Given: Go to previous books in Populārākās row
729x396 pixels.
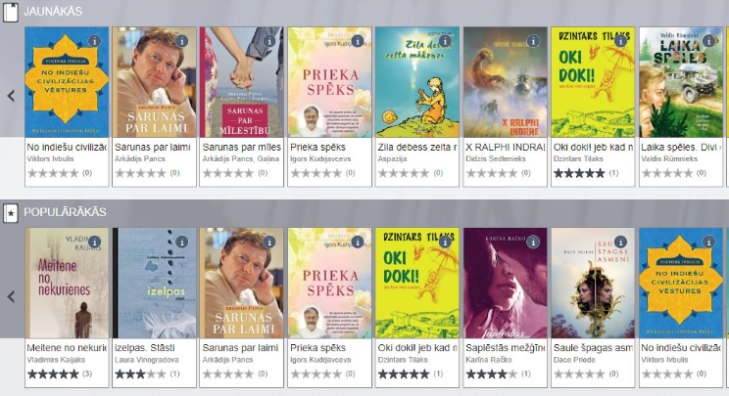Looking at the screenshot, I should pos(11,297).
